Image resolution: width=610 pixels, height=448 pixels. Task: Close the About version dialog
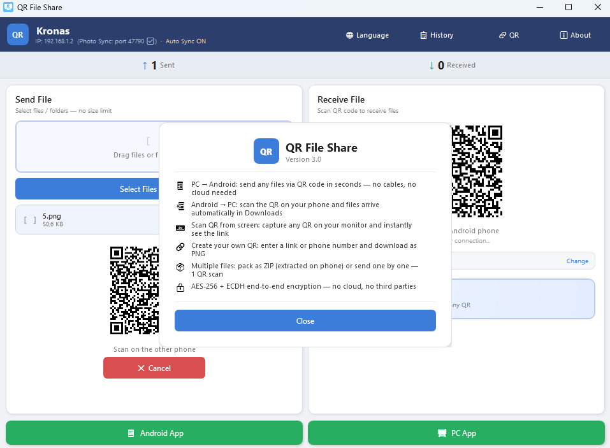[305, 321]
